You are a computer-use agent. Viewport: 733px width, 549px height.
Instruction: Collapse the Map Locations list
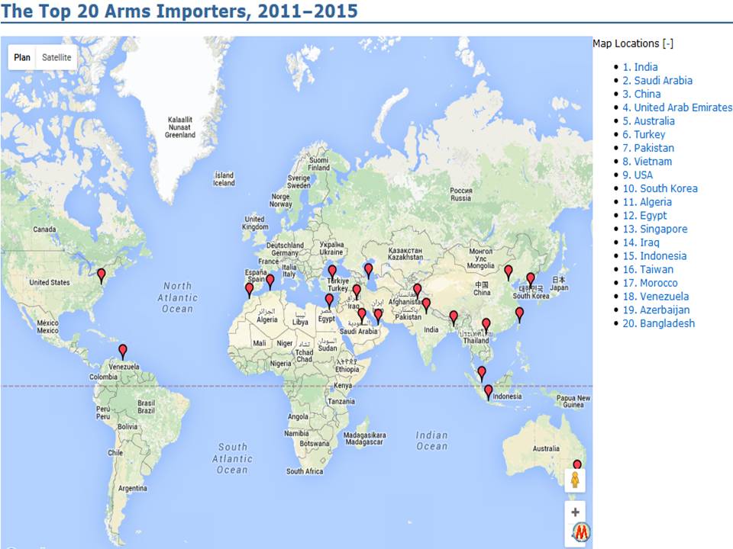tap(668, 43)
